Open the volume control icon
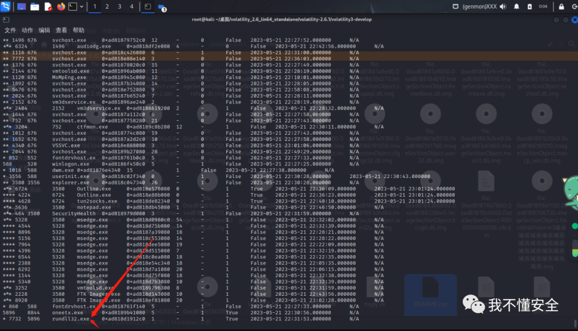The image size is (578, 331). pyautogui.click(x=503, y=6)
